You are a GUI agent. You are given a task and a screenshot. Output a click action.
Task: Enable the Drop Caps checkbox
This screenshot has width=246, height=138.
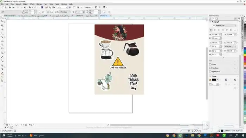tap(210, 68)
